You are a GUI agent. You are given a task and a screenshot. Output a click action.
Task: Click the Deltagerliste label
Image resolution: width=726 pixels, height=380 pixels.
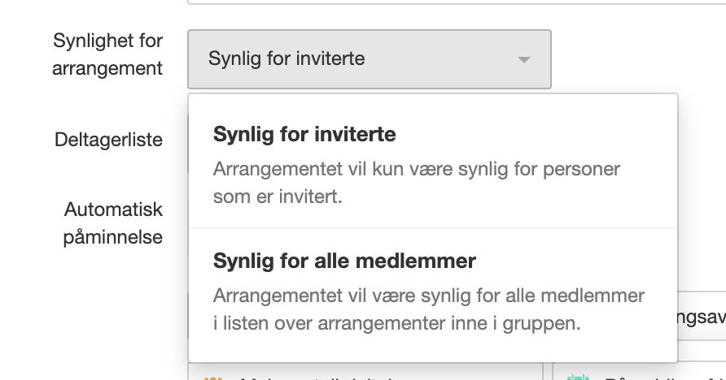[108, 140]
